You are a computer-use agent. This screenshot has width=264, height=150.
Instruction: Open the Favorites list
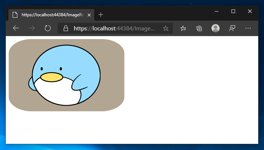[183, 29]
